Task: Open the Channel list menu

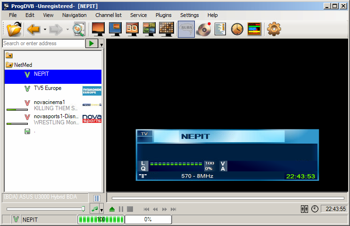Action: pyautogui.click(x=108, y=15)
